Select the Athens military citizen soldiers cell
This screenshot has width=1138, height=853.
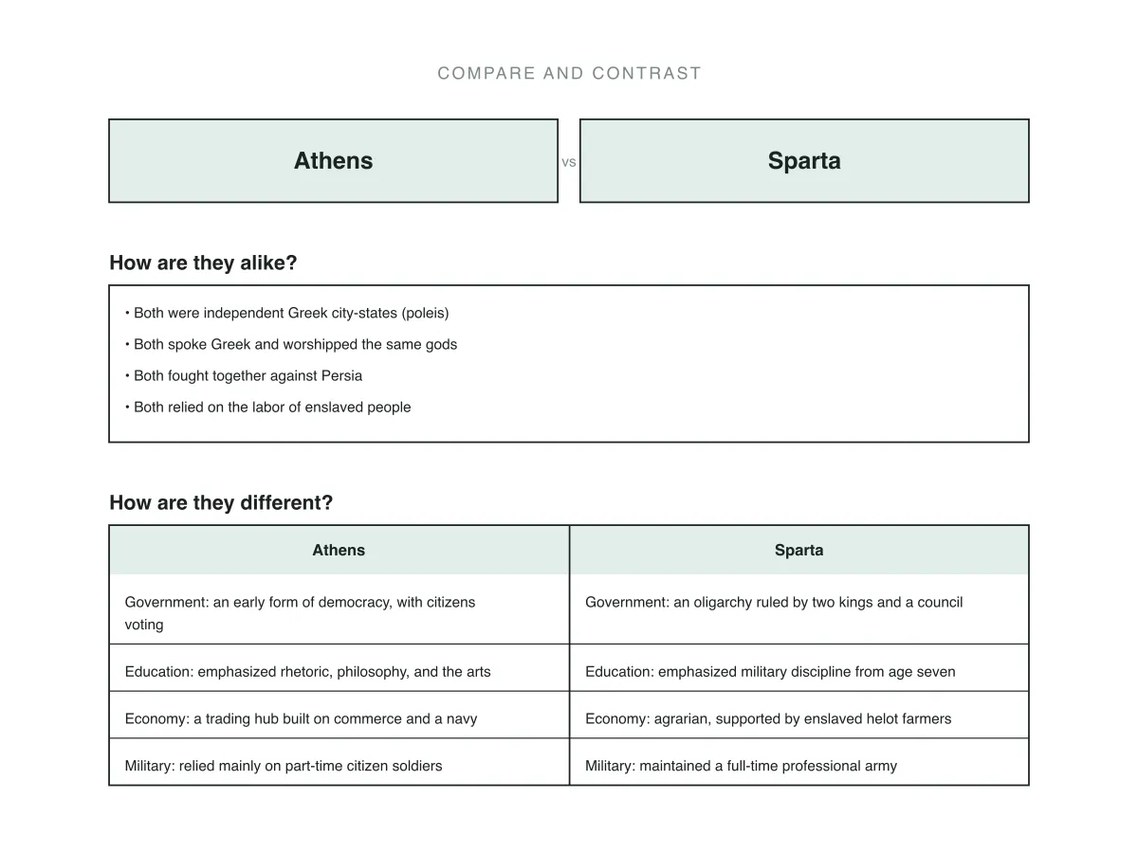click(340, 762)
